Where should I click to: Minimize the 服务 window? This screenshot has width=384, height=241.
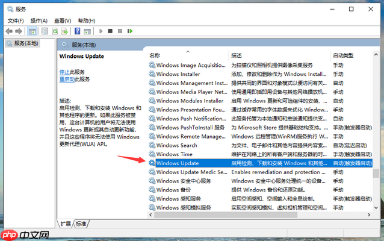coord(332,9)
